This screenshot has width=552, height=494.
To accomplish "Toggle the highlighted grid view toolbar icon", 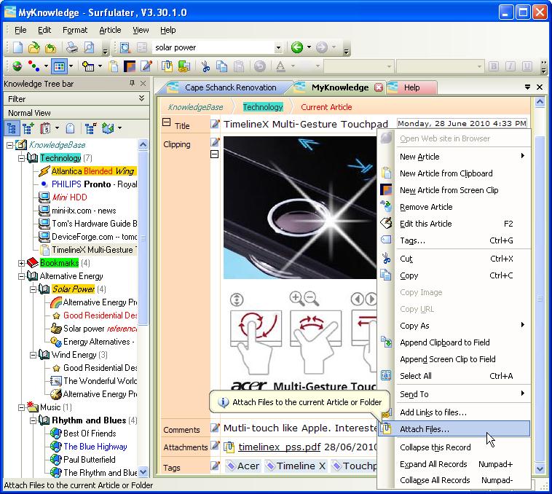I will click(x=59, y=66).
